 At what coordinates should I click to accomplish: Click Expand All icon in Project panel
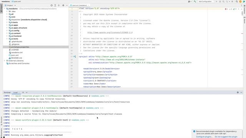(x=55, y=5)
